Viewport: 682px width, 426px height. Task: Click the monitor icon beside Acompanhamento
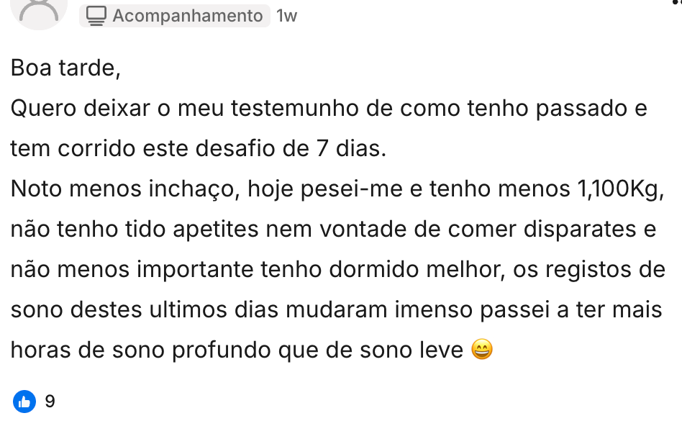96,16
